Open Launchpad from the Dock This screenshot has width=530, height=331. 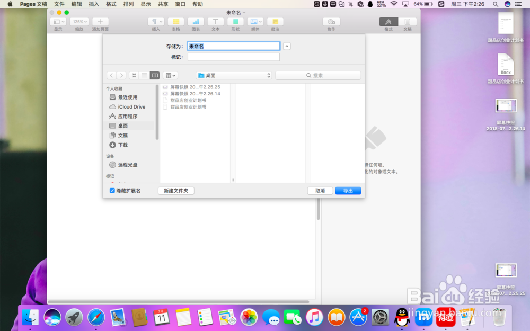pyautogui.click(x=74, y=317)
